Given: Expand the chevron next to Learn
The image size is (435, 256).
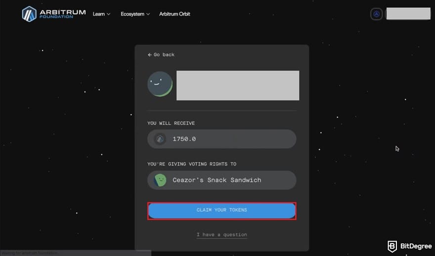Looking at the screenshot, I should tap(109, 14).
